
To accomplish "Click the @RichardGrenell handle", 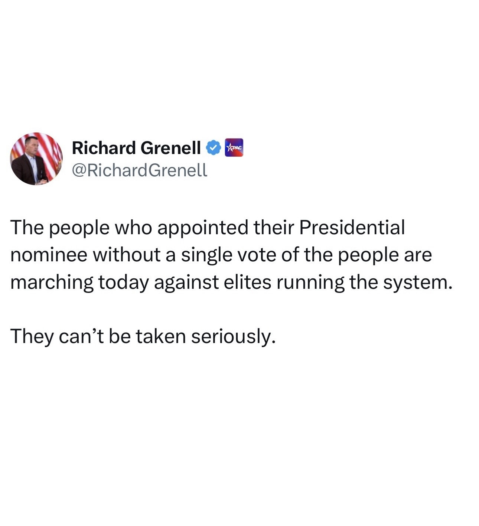I will pos(139,170).
